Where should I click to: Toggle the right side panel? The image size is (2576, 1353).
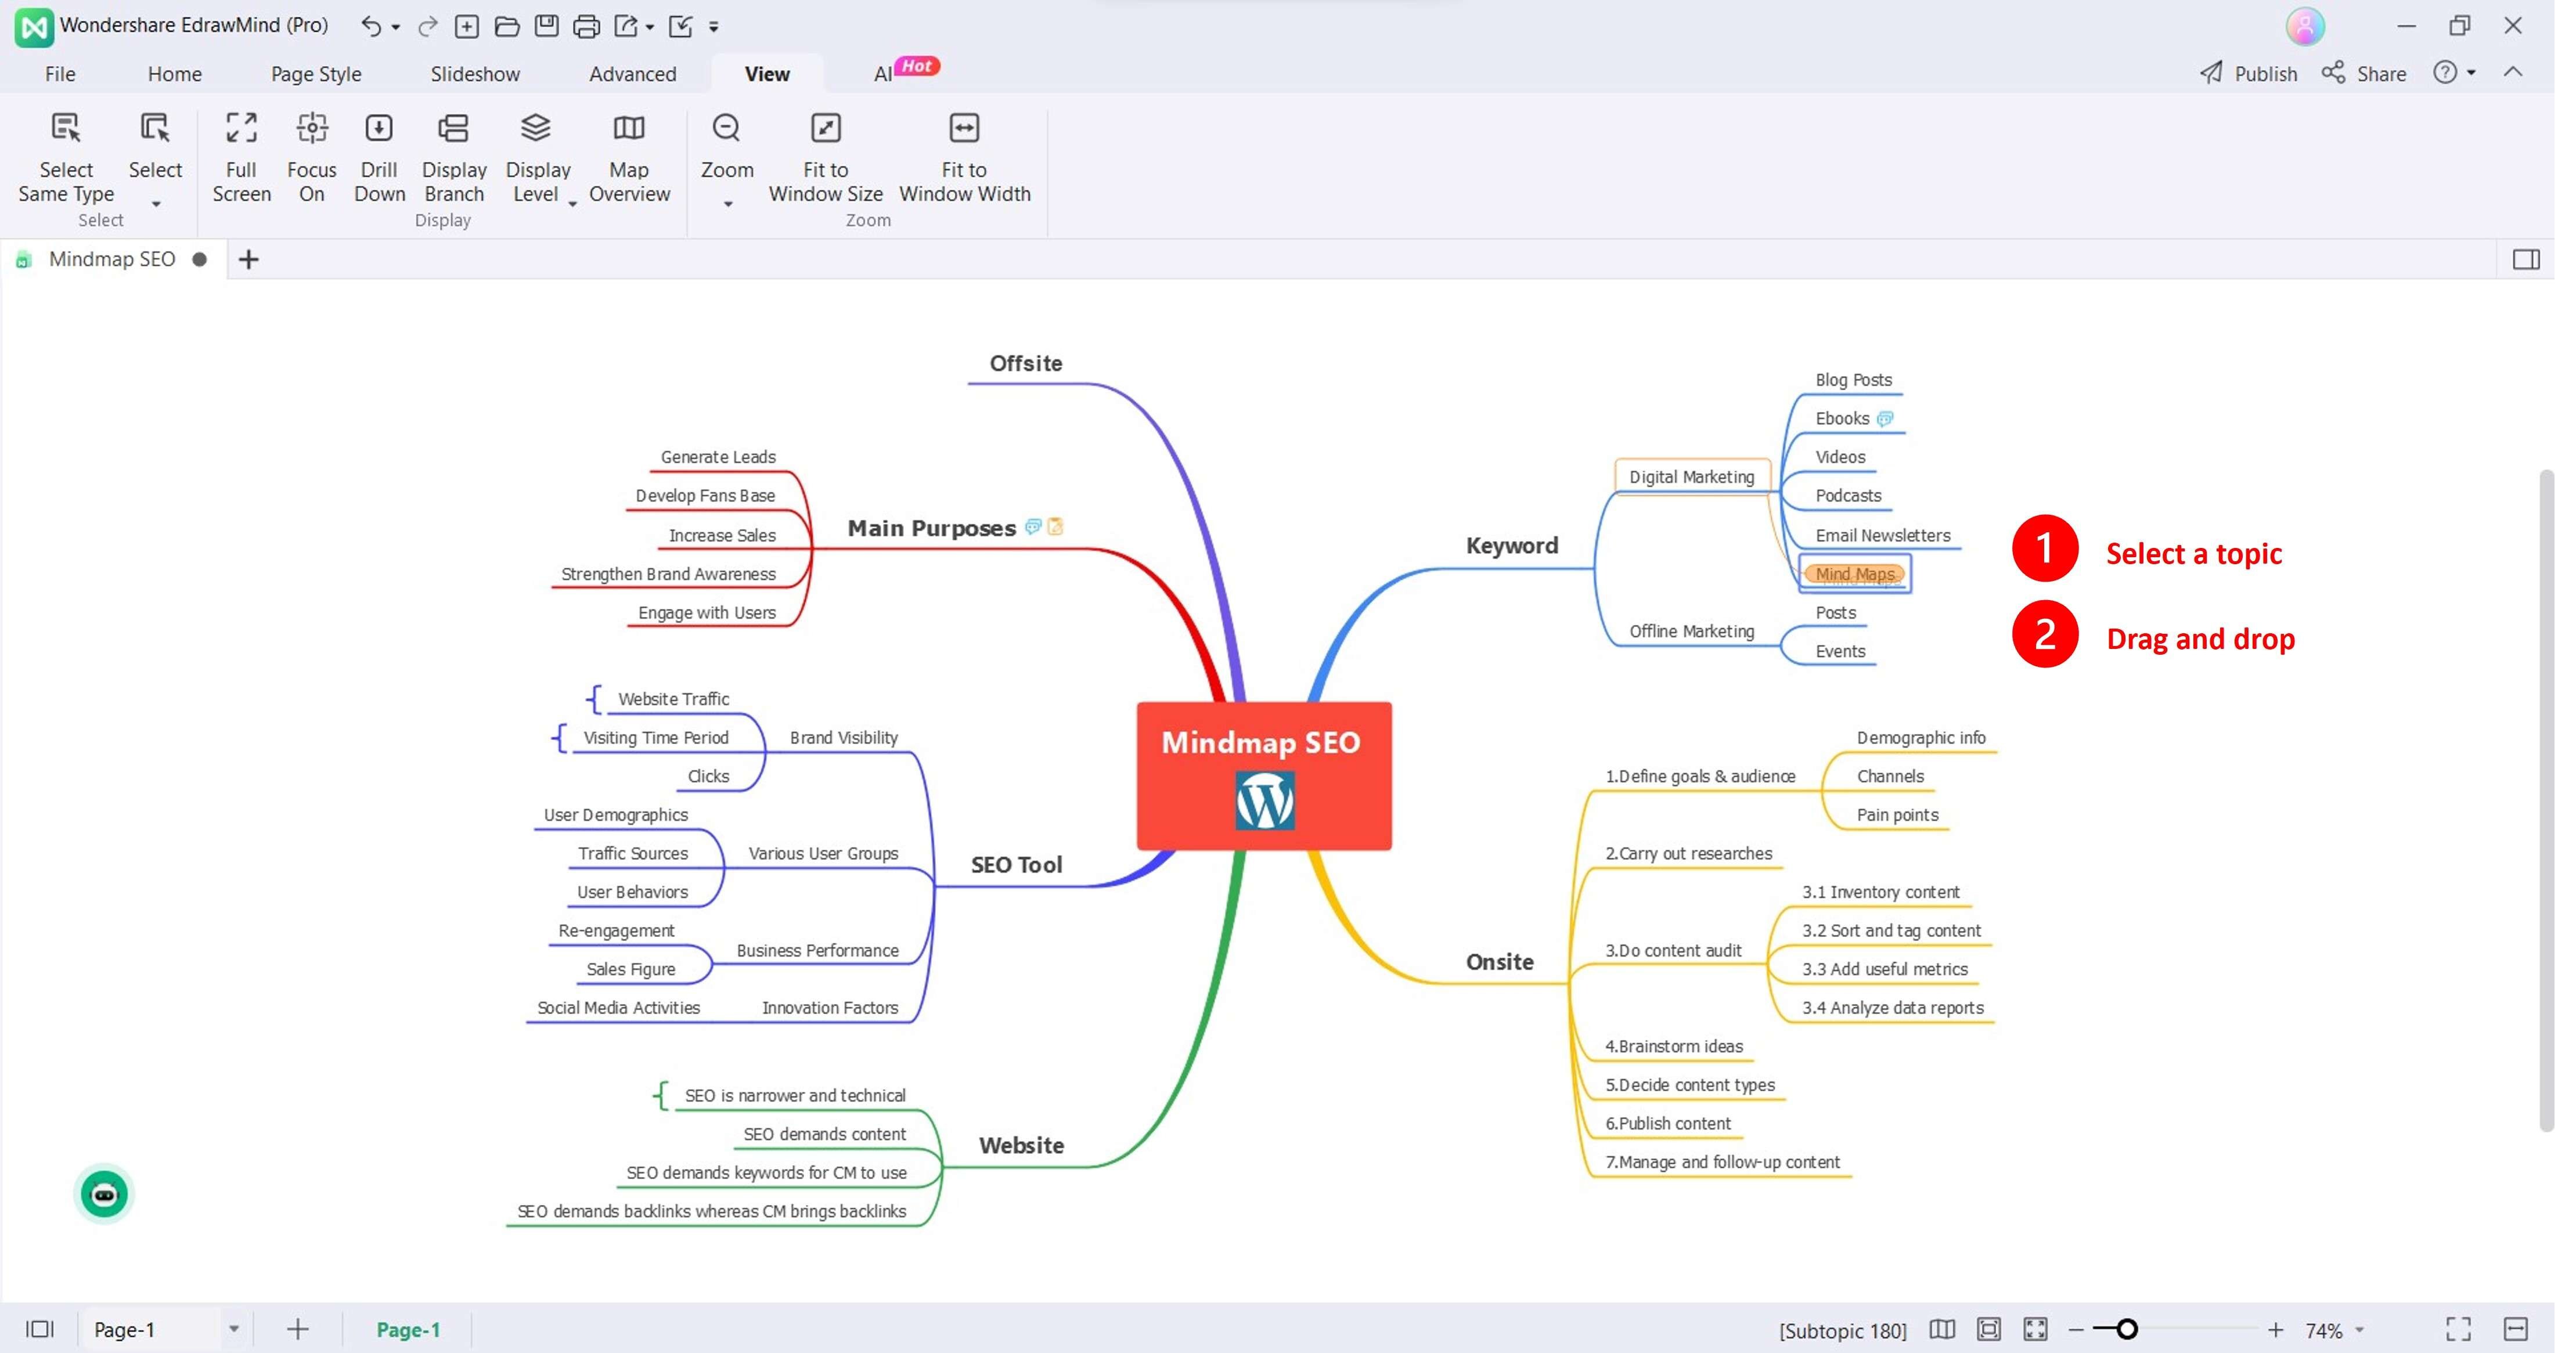2526,260
